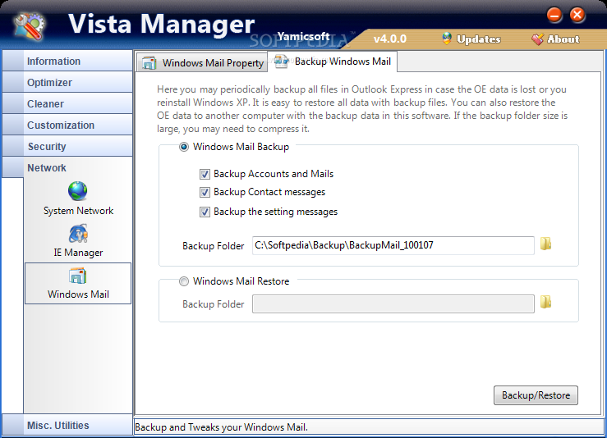
Task: Expand the Security section
Action: (x=67, y=146)
